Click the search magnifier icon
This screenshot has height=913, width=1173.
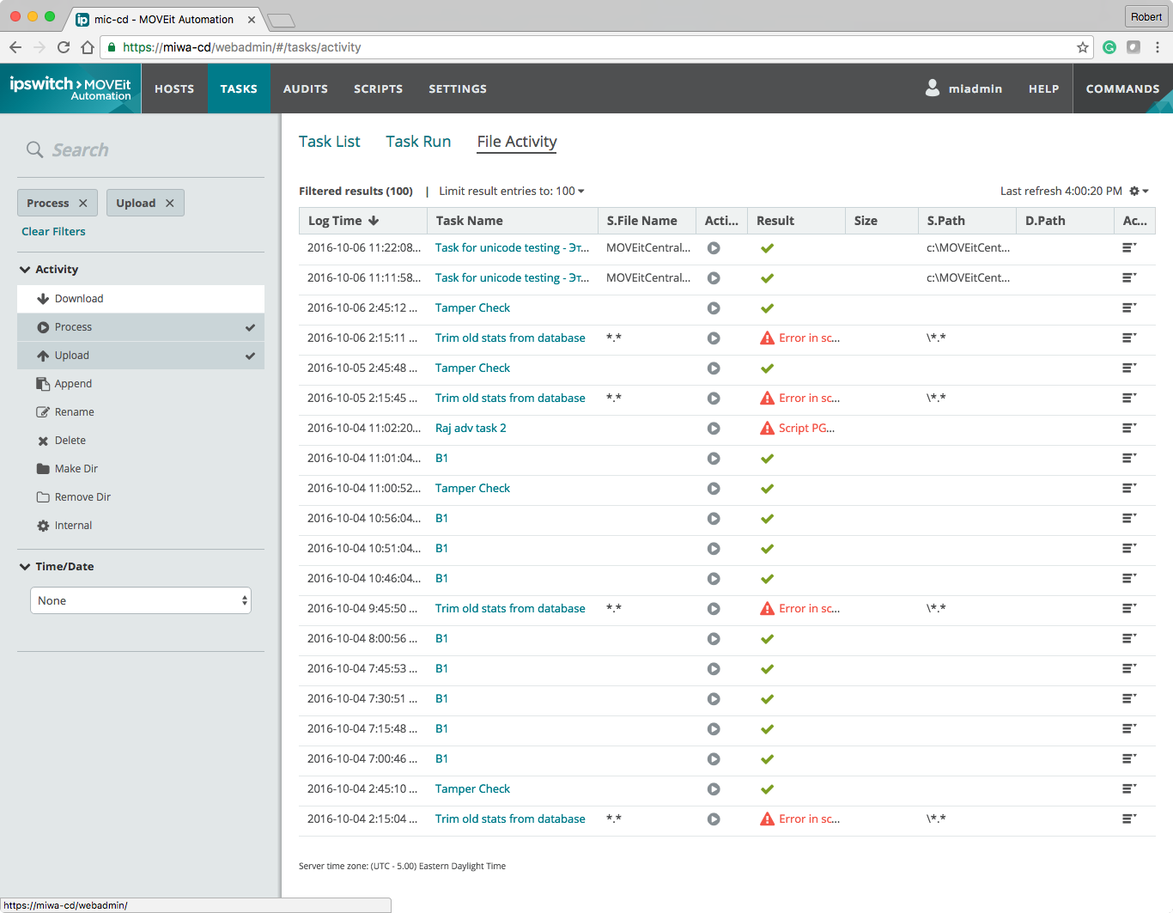pos(34,149)
